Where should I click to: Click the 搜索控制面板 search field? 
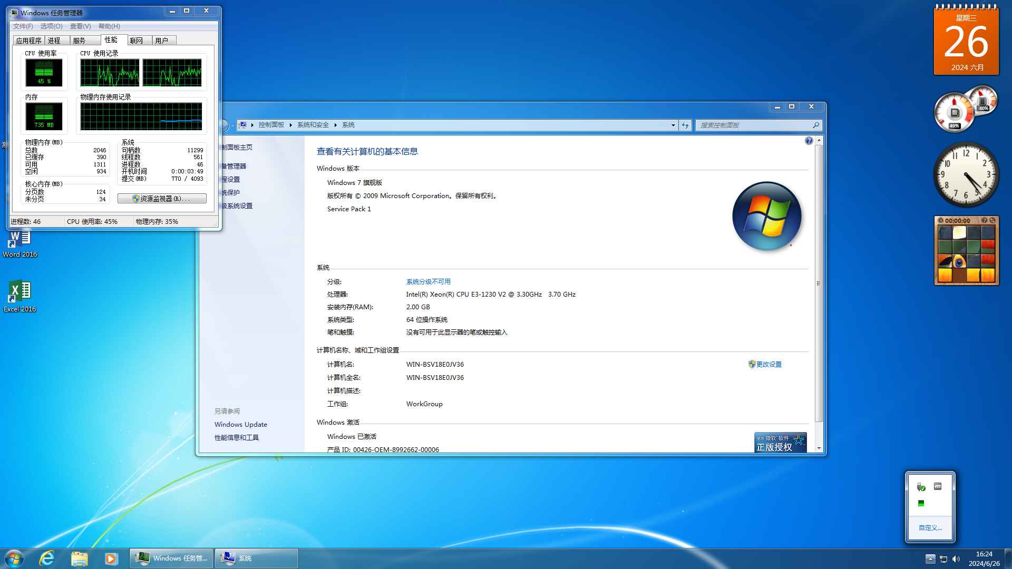tap(754, 125)
